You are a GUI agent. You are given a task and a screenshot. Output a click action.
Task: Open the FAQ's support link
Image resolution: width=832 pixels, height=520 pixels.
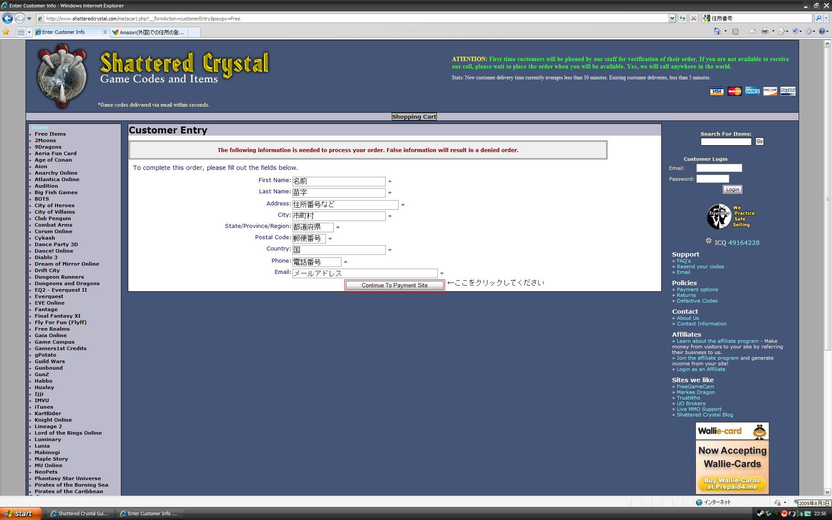click(683, 261)
